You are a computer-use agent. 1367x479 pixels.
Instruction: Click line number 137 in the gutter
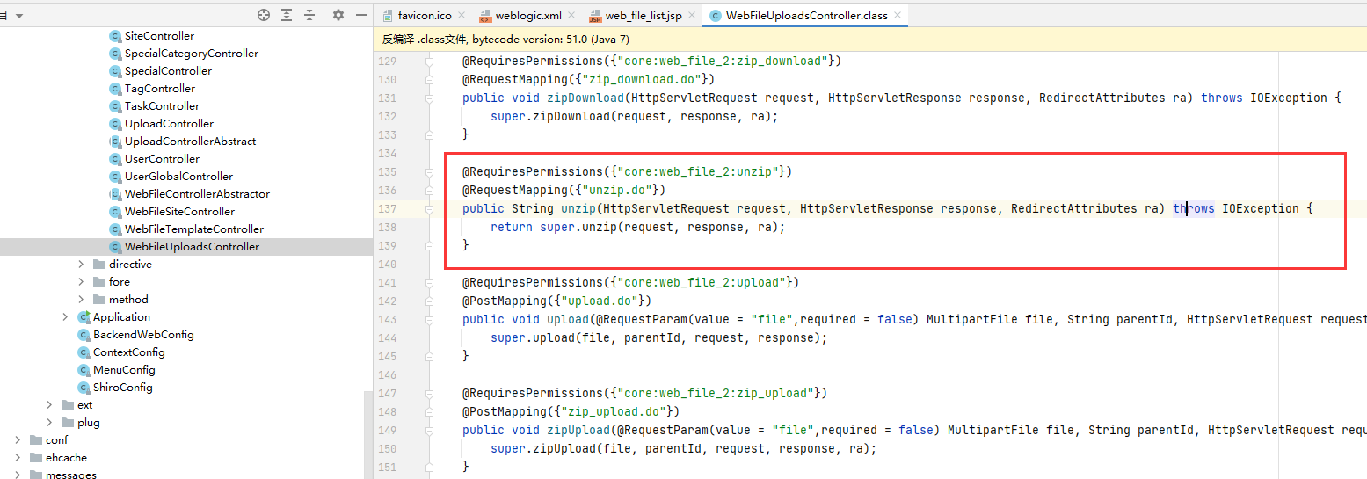point(387,209)
